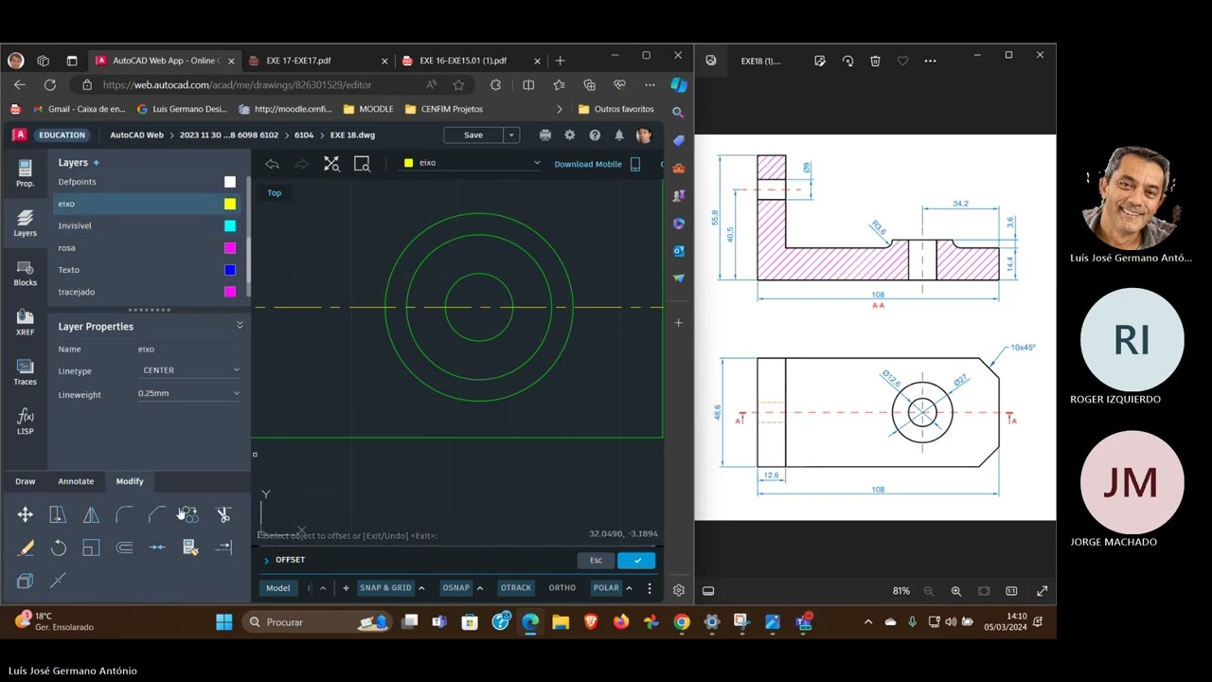
Task: Click the Zoom Window icon
Action: click(x=362, y=164)
